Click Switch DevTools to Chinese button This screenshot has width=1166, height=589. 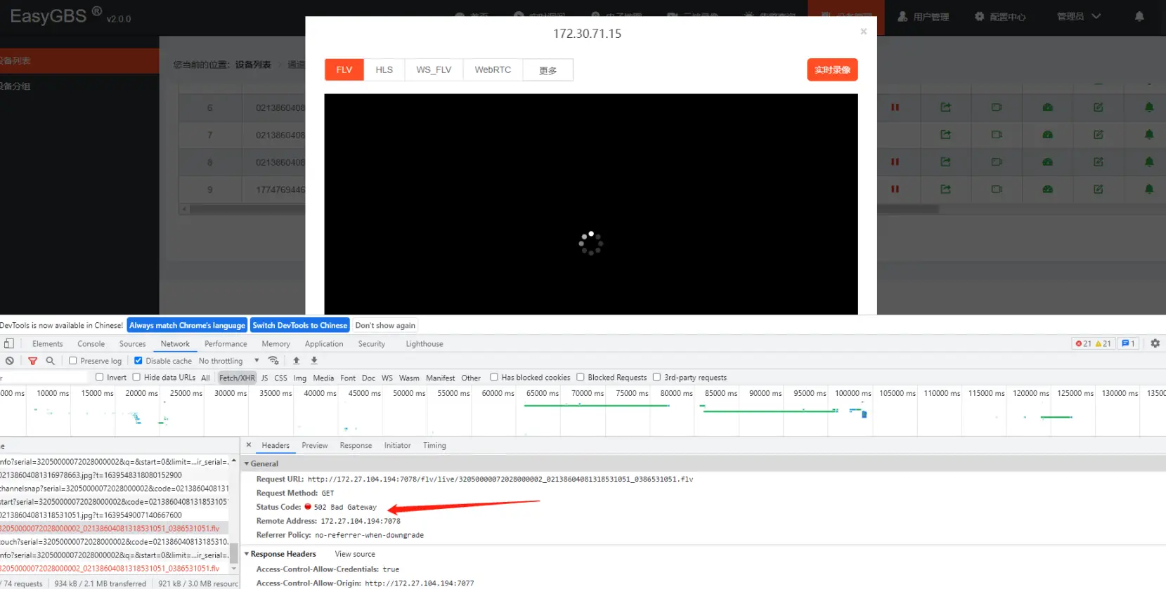pos(300,326)
